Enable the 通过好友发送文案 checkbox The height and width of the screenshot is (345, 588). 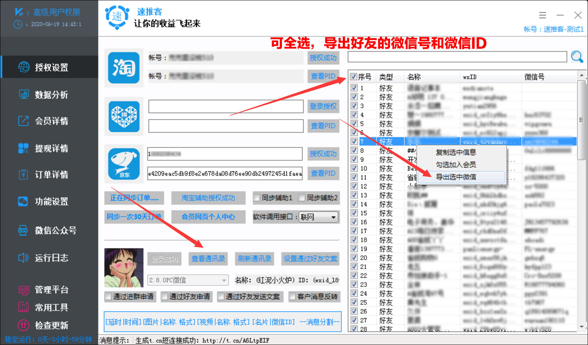[221, 297]
